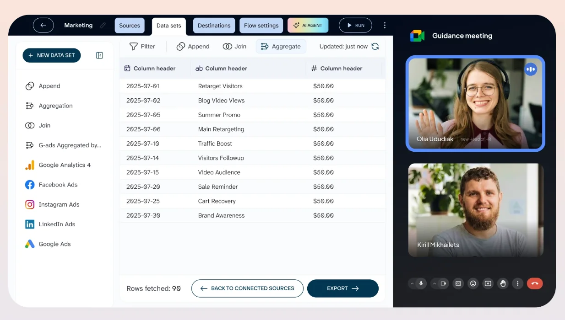Open the Flow settings tab
The height and width of the screenshot is (320, 565).
[x=261, y=25]
